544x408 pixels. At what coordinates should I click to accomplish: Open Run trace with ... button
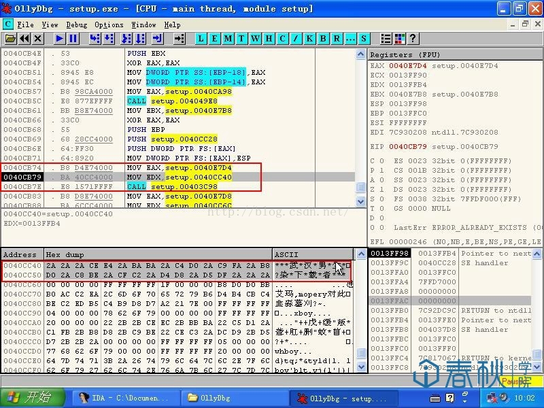point(350,38)
